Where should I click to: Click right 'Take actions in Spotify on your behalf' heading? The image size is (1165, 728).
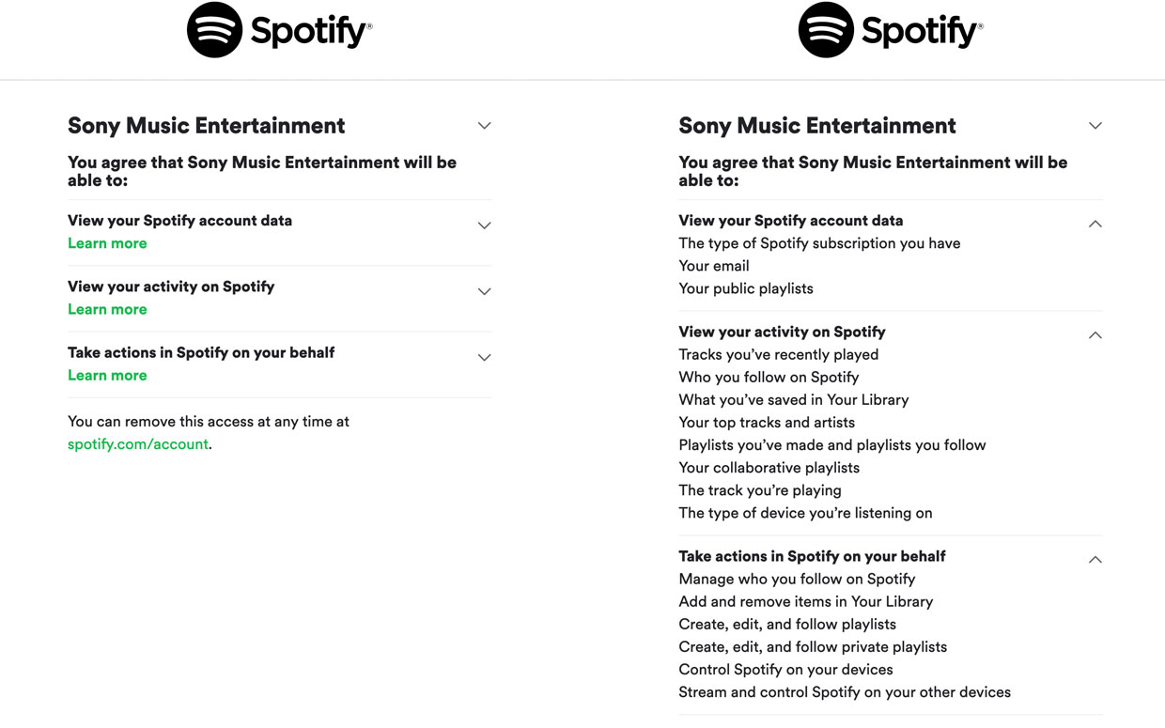[x=812, y=556]
